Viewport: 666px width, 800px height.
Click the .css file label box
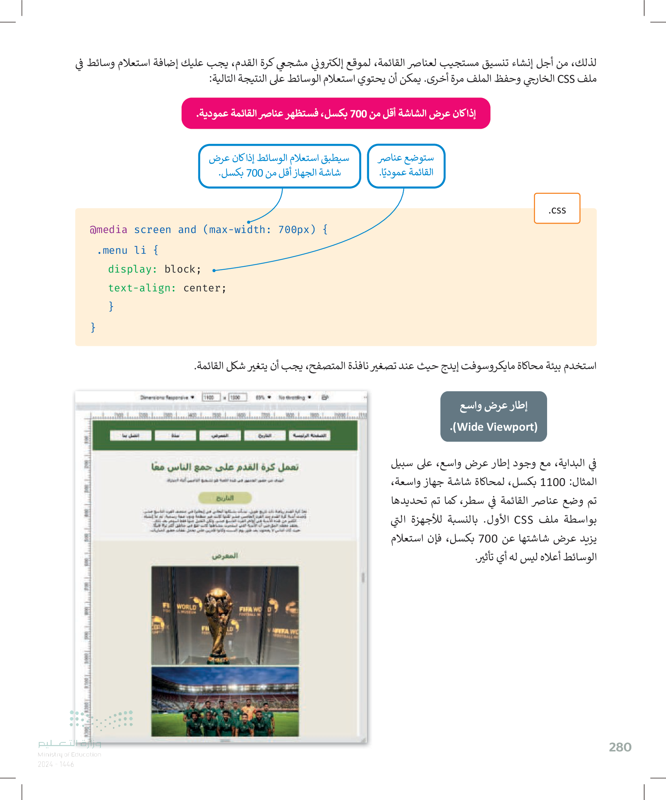click(x=557, y=209)
